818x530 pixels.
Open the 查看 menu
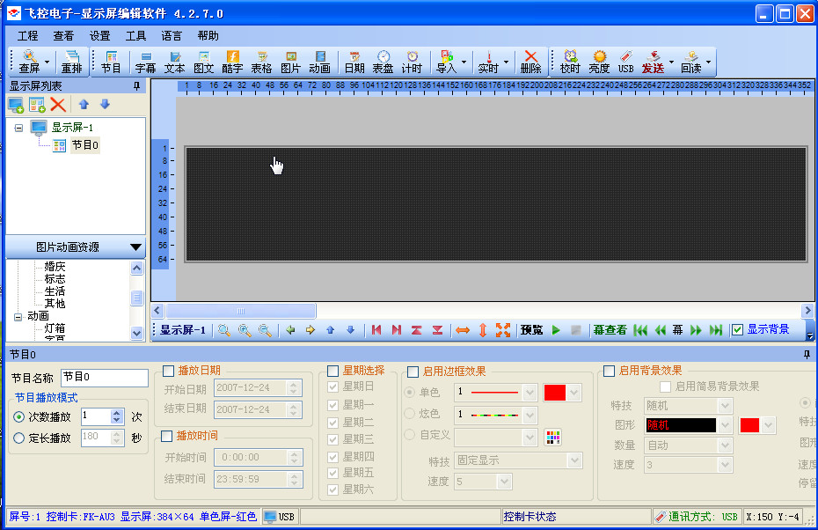(x=63, y=35)
